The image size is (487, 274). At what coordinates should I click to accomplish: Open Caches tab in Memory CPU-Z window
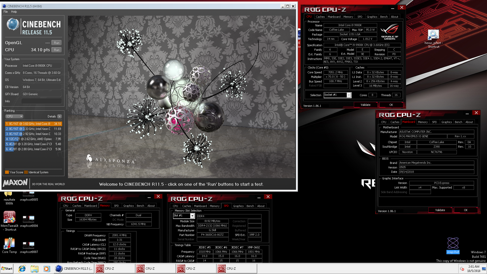pyautogui.click(x=77, y=206)
